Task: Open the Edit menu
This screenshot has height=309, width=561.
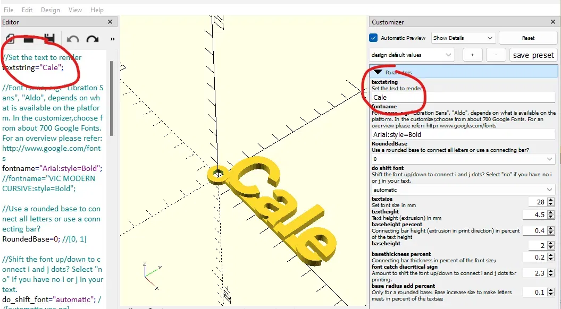Action: pos(27,10)
